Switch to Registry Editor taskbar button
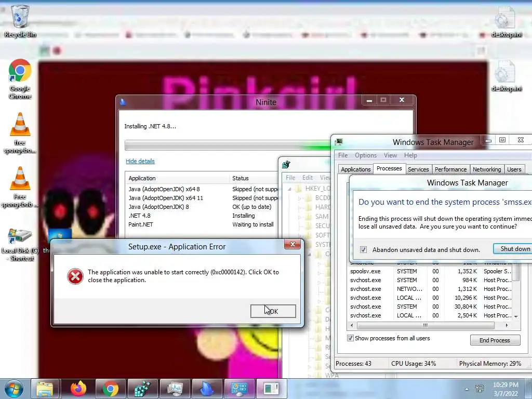This screenshot has height=399, width=532. [x=143, y=389]
